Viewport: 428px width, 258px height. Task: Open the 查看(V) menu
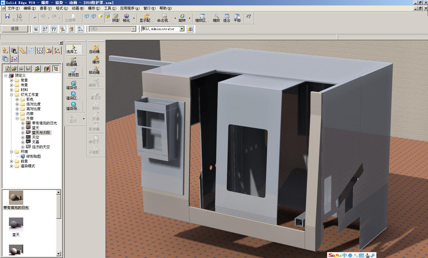pos(46,8)
